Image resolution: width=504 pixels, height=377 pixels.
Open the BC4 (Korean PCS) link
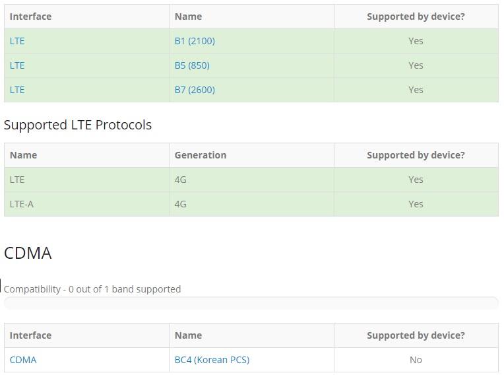tap(212, 360)
